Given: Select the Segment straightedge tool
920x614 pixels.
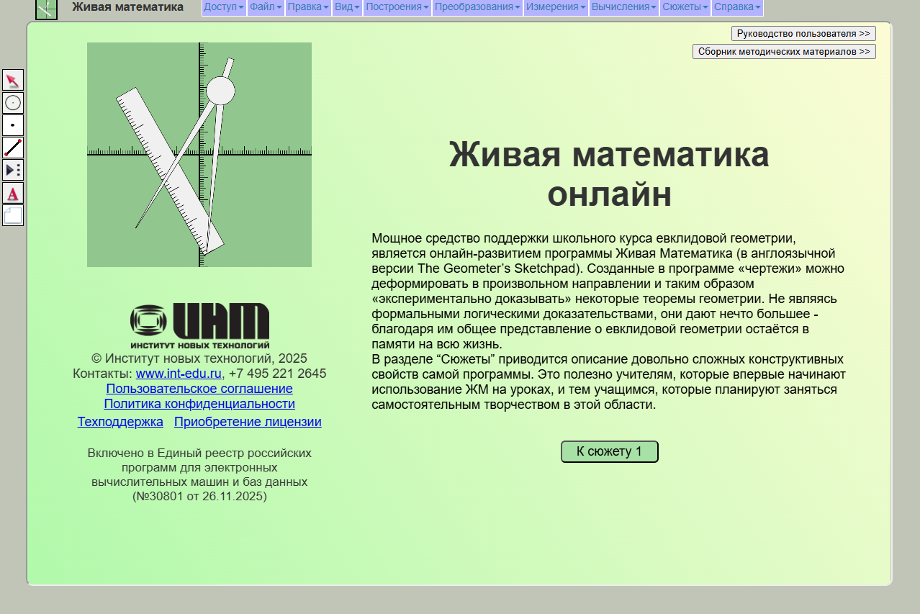Looking at the screenshot, I should pos(13,148).
